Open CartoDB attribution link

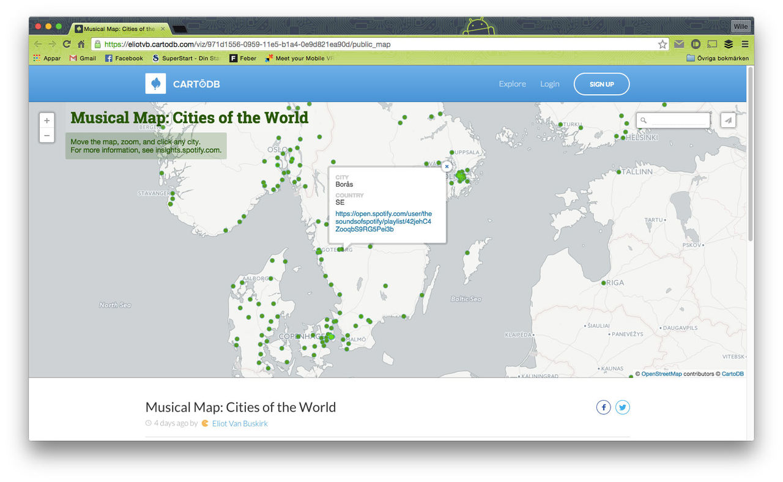pyautogui.click(x=733, y=374)
